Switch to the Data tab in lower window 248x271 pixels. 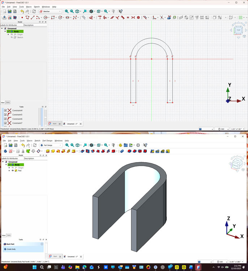point(9,235)
